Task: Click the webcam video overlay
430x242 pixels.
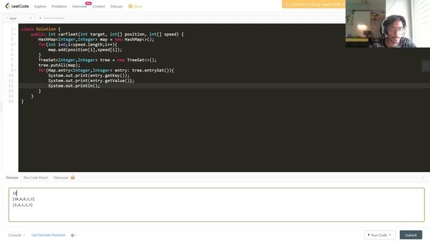Action: tap(388, 24)
